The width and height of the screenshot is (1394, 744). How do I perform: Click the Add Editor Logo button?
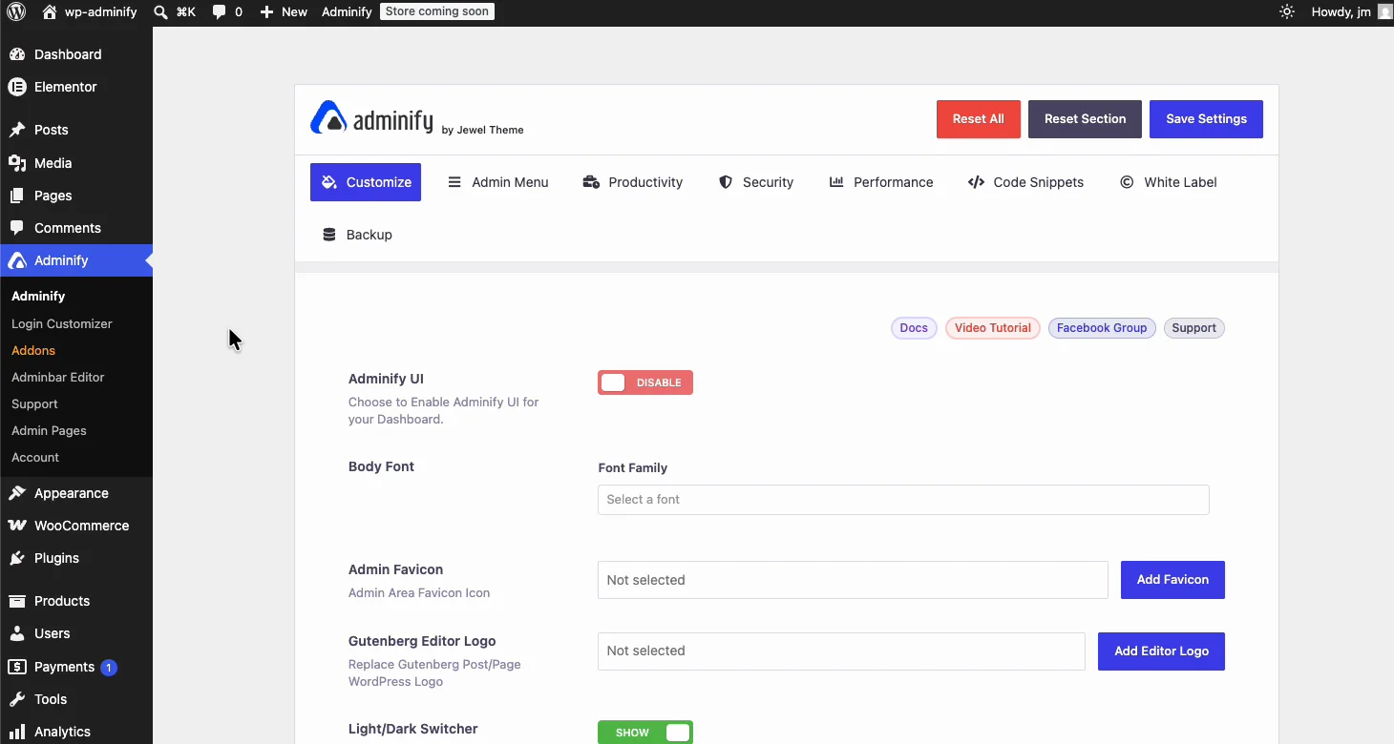click(x=1161, y=651)
